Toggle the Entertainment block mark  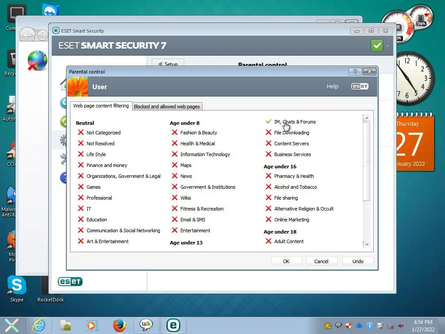175,230
